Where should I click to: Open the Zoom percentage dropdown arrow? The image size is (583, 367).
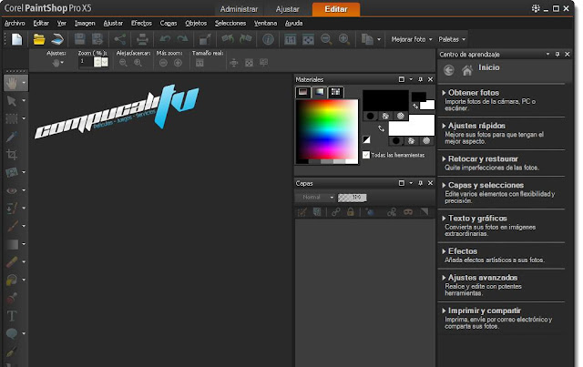coord(105,63)
